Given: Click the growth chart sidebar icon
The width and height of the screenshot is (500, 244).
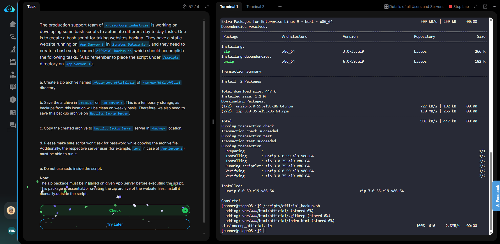Looking at the screenshot, I should (13, 49).
